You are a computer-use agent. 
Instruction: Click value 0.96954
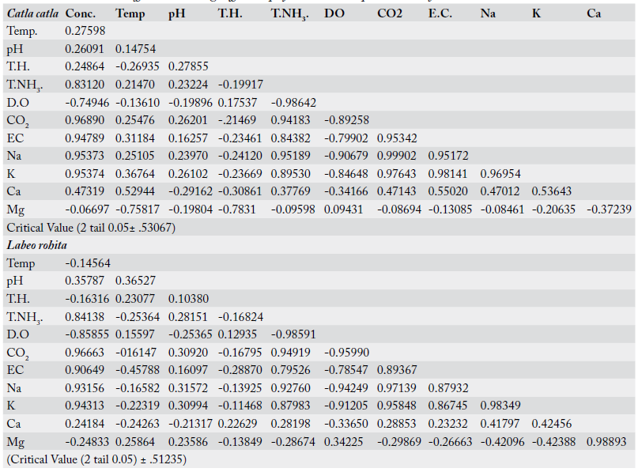(500, 174)
